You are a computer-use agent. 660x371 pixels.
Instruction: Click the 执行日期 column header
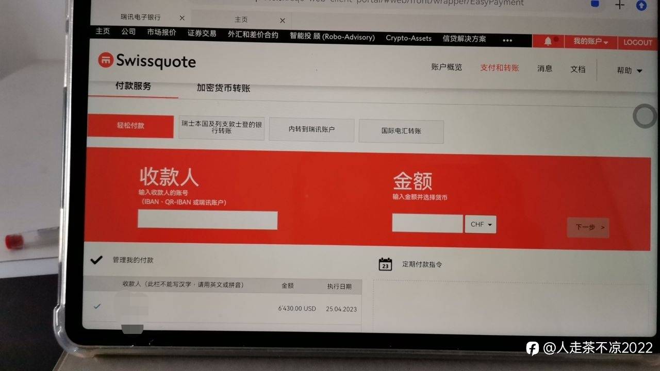(x=339, y=286)
